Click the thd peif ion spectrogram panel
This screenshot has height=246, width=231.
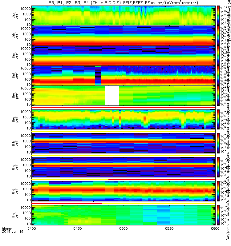[x=124, y=191]
